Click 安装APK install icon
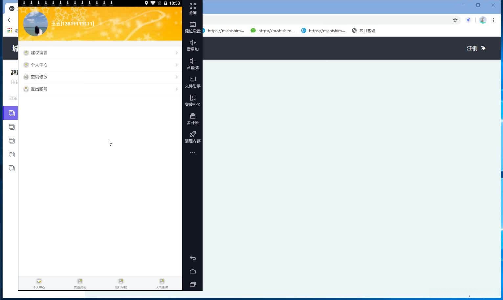 click(193, 101)
